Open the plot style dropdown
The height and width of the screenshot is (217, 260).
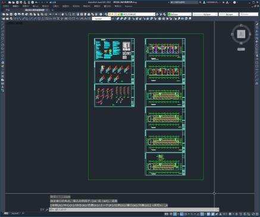pos(249,14)
